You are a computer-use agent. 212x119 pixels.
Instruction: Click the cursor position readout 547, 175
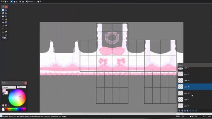[193, 116]
